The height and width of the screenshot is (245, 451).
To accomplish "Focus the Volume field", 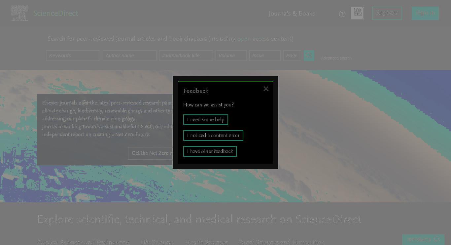I will 231,56.
